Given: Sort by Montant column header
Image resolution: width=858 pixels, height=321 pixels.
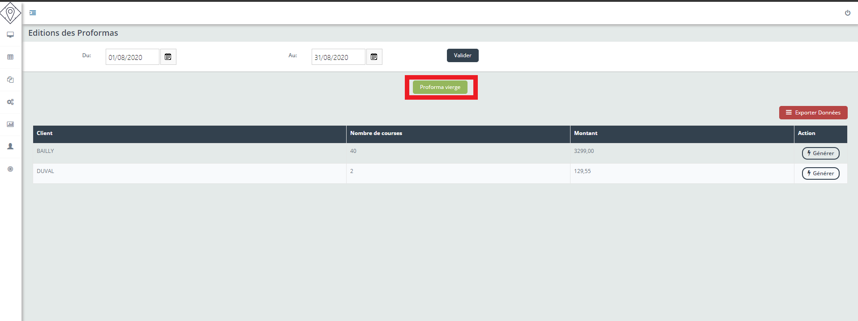Looking at the screenshot, I should (x=585, y=133).
